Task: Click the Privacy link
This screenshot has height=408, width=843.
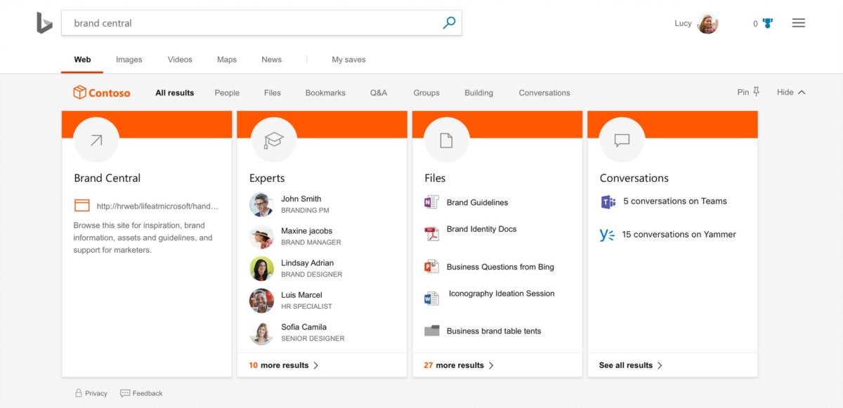Action: pyautogui.click(x=96, y=393)
